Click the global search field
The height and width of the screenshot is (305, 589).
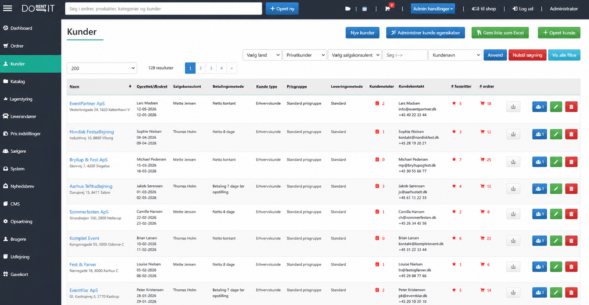[x=163, y=9]
